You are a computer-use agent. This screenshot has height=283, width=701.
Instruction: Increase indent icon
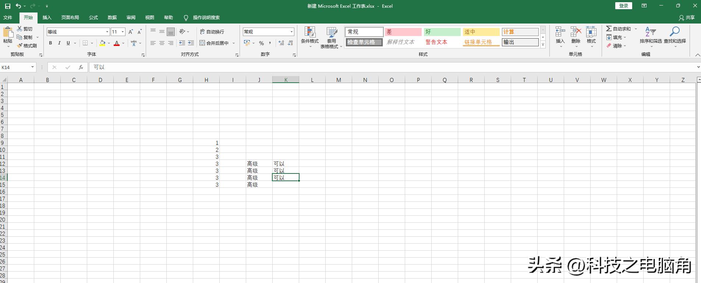191,43
